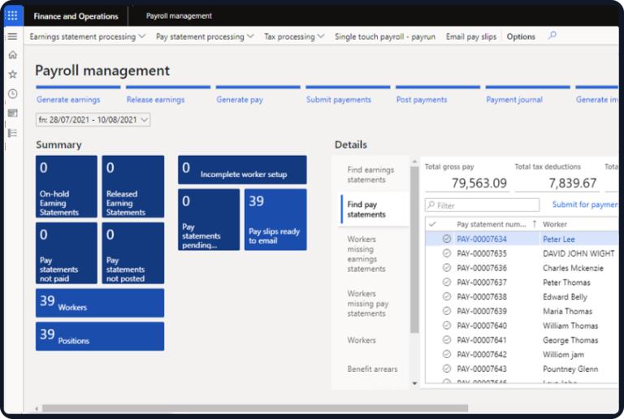Open Recent clock icon in sidebar
The image size is (624, 419).
click(12, 93)
